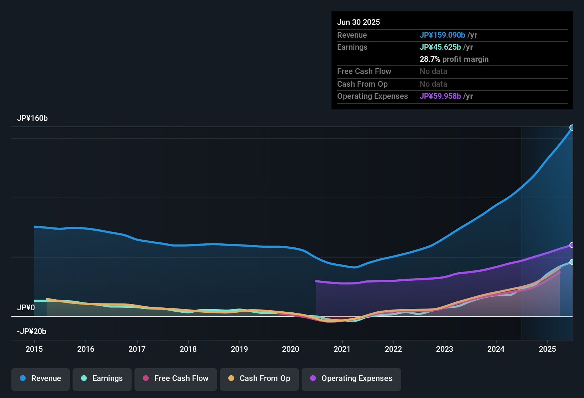Toggle the Revenue series visibility
The width and height of the screenshot is (584, 398).
(40, 378)
